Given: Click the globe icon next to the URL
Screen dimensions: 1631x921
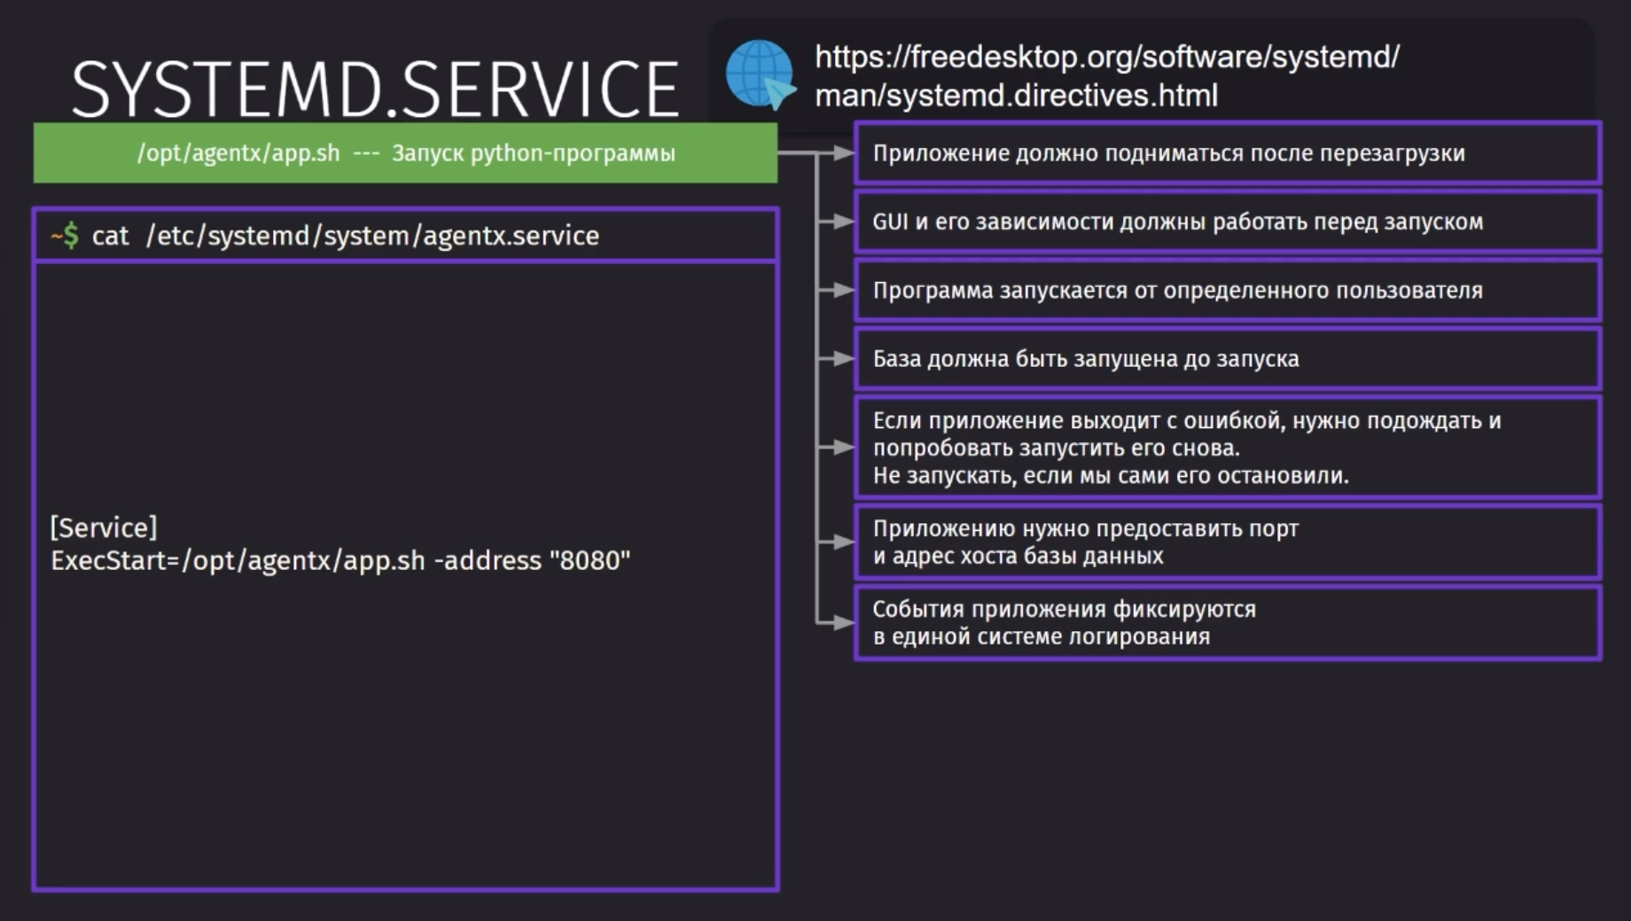Looking at the screenshot, I should tap(760, 74).
